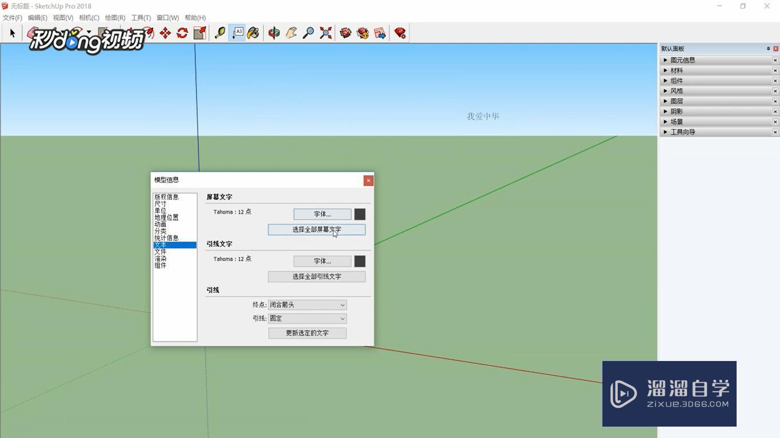Open the 工具(T) menu

coord(141,18)
